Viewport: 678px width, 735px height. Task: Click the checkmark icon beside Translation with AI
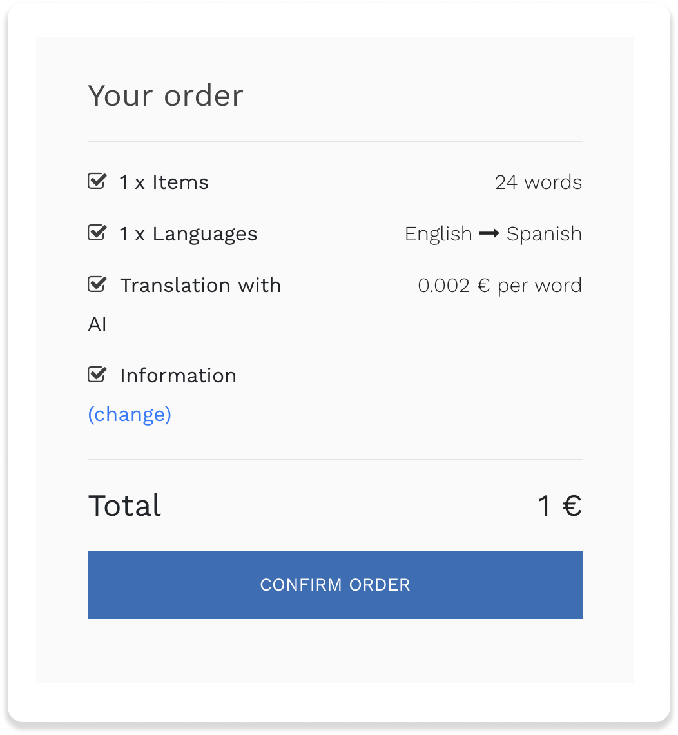pos(96,284)
